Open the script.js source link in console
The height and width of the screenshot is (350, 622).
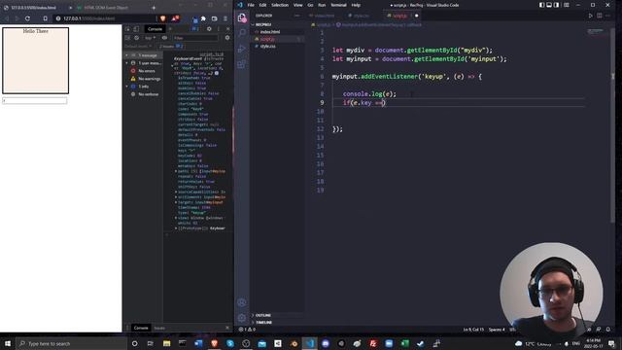tap(212, 54)
